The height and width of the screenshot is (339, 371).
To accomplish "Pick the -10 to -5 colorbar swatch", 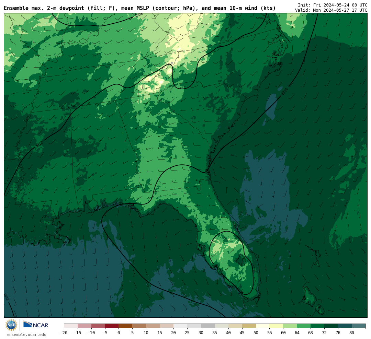I will 98,326.
